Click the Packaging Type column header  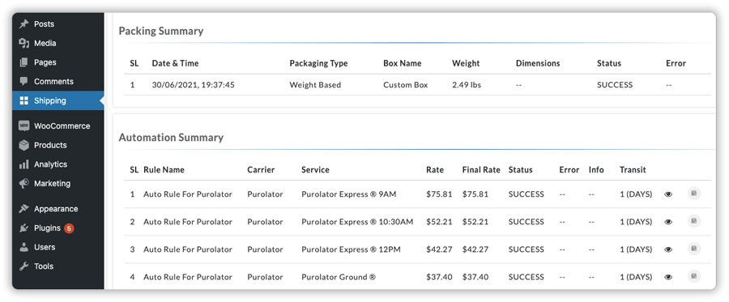[x=318, y=63]
